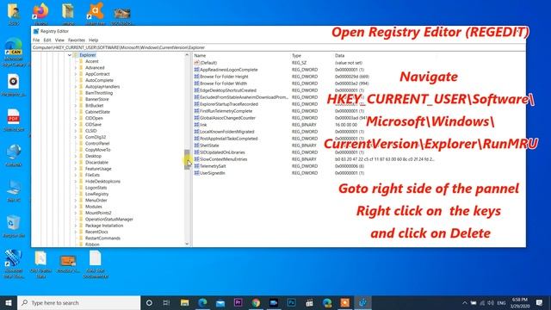Click the registry path address bar
The image size is (551, 310).
coord(278,47)
